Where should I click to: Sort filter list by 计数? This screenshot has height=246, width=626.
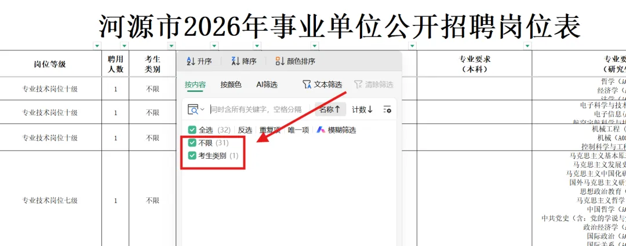[362, 109]
